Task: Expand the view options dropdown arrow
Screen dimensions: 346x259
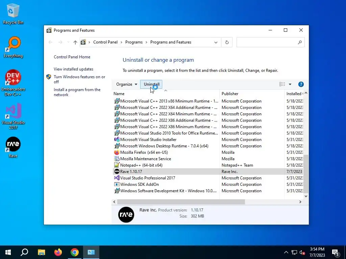Action: 290,84
